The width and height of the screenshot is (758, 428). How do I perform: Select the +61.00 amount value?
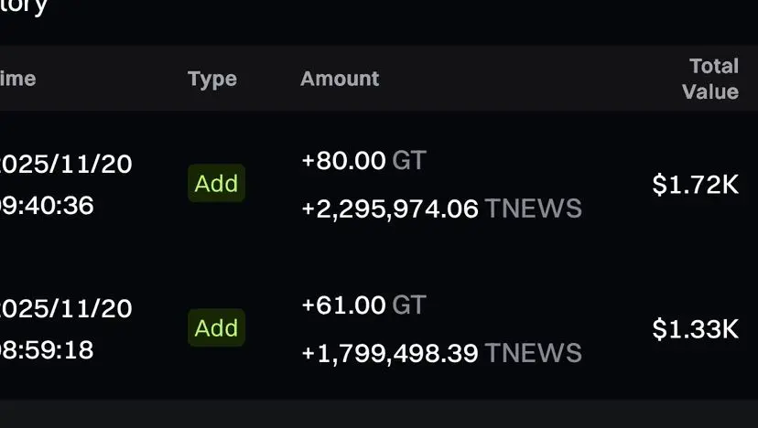point(343,305)
